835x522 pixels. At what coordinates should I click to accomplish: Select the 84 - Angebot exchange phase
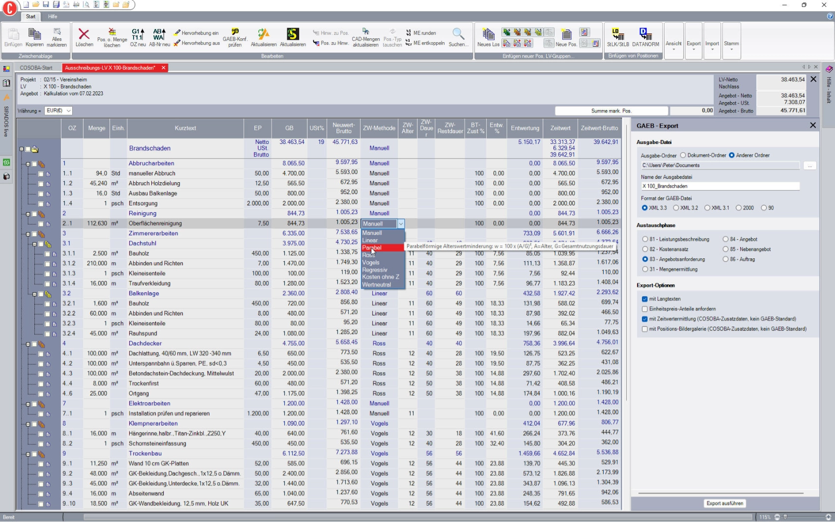point(725,239)
